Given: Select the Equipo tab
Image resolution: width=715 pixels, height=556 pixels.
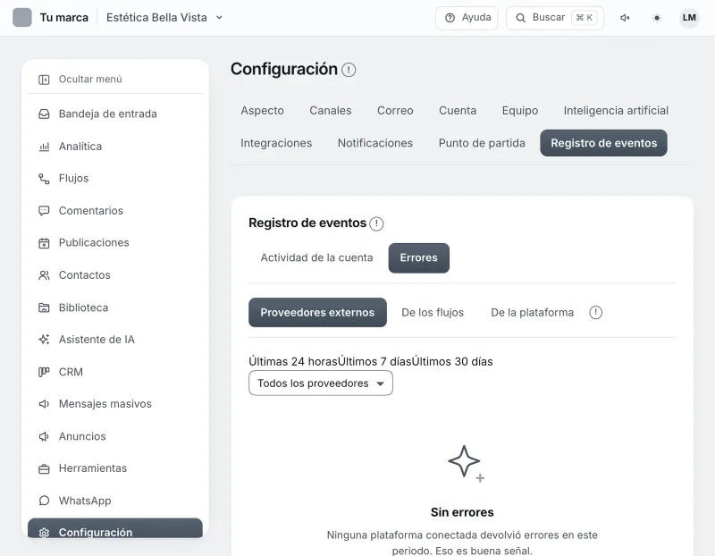Looking at the screenshot, I should coord(520,110).
